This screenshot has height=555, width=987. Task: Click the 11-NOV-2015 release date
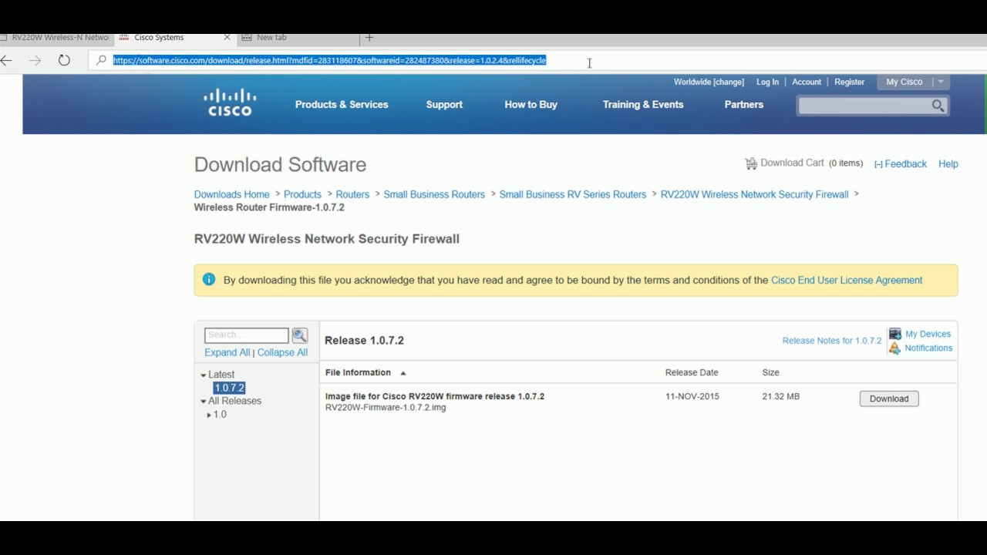click(692, 396)
